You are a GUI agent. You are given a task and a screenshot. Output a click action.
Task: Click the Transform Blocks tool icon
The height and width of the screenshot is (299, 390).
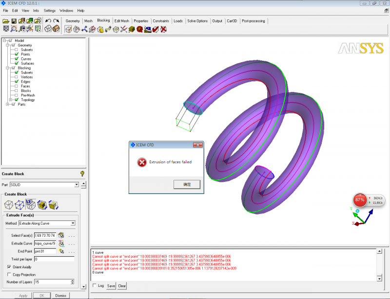point(116,30)
